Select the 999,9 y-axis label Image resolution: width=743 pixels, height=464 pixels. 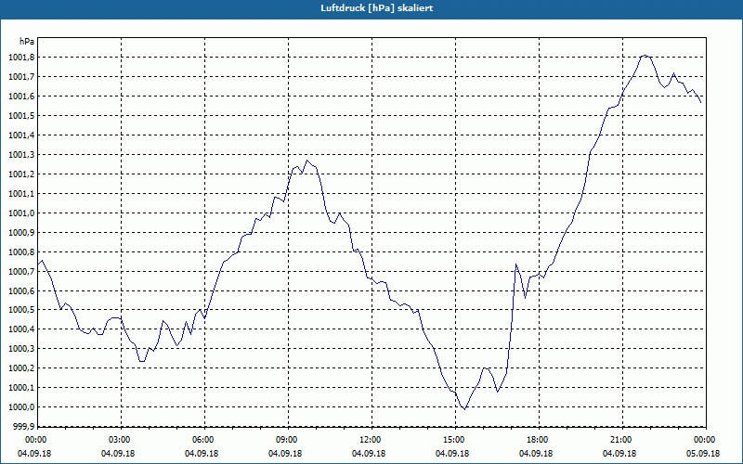click(23, 427)
